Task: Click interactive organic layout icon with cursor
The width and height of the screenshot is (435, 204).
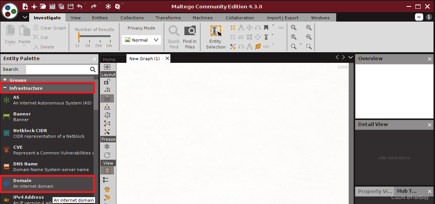Action: [x=107, y=131]
